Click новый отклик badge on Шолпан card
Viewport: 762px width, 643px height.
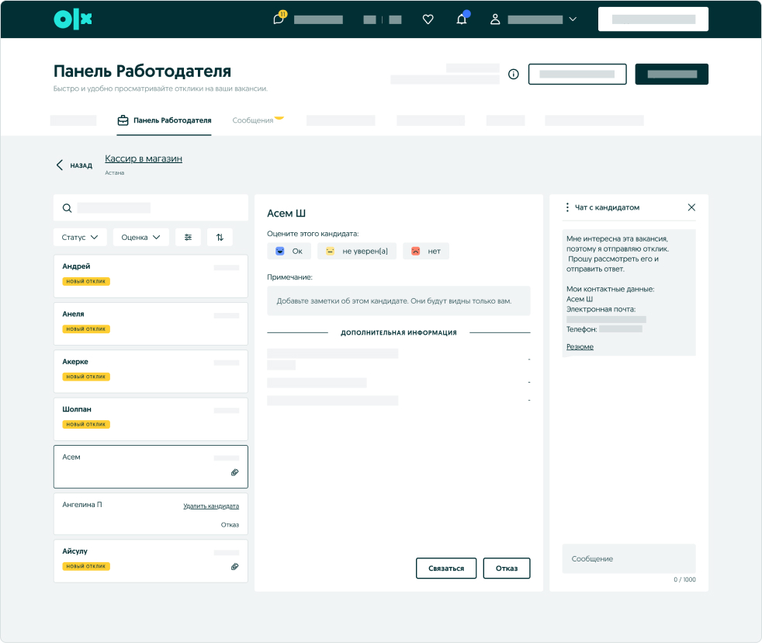click(x=86, y=424)
